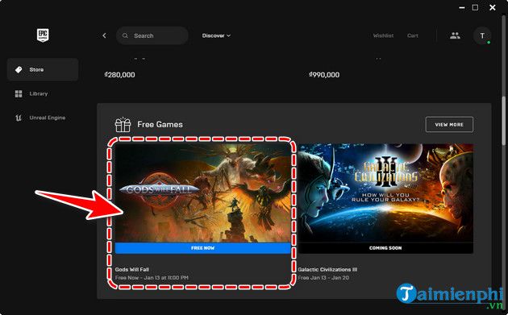Click the VIEW MORE button
This screenshot has height=315, width=508.
(x=449, y=125)
